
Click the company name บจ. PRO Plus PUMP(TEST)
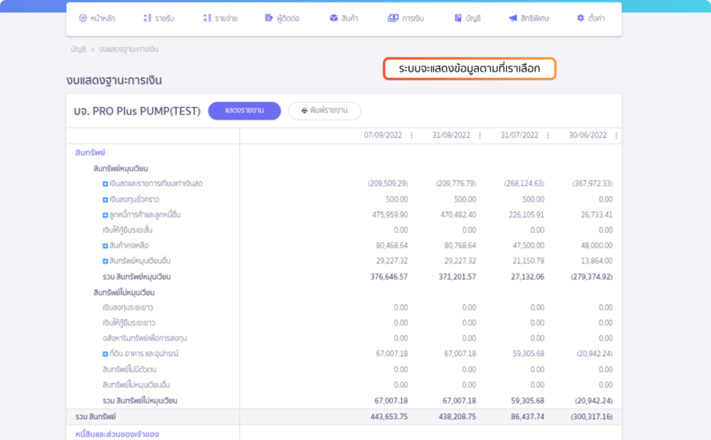tap(137, 112)
